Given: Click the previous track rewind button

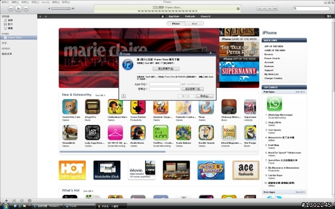Looking at the screenshot, I should [x=10, y=8].
